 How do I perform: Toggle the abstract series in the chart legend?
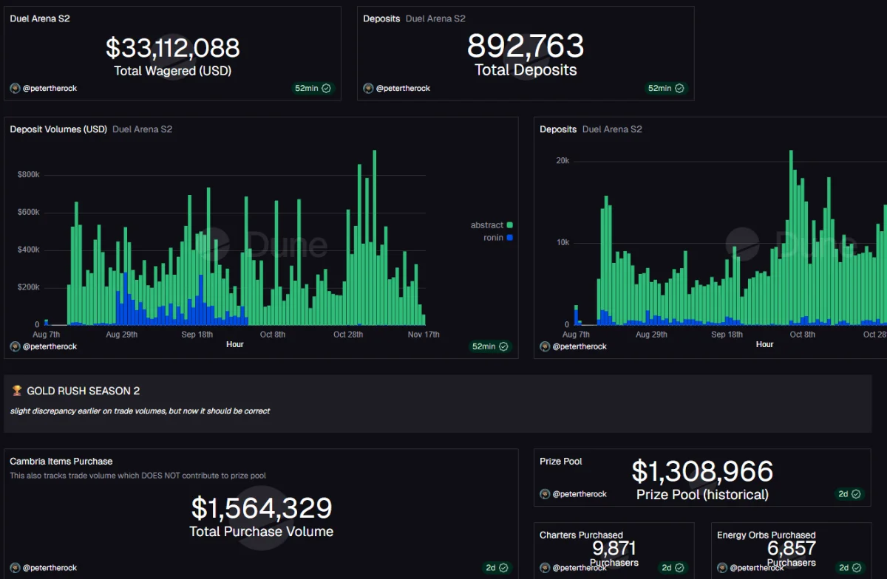[486, 225]
